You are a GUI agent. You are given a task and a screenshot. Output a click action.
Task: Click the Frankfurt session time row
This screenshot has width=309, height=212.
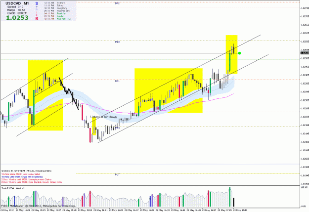tap(55, 14)
